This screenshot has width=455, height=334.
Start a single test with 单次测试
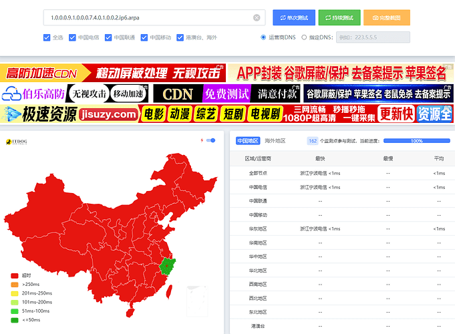pyautogui.click(x=294, y=17)
